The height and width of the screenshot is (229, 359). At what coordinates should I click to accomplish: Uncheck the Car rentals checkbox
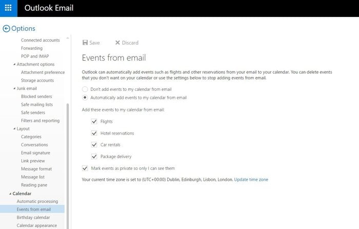pyautogui.click(x=94, y=145)
